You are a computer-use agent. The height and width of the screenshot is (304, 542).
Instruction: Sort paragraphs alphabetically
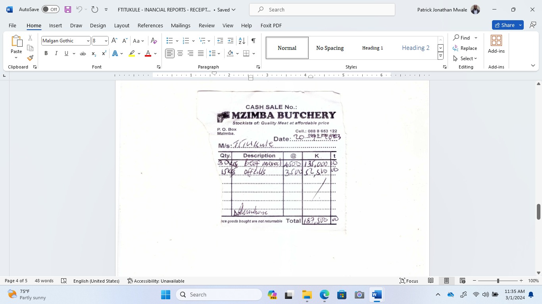(242, 41)
